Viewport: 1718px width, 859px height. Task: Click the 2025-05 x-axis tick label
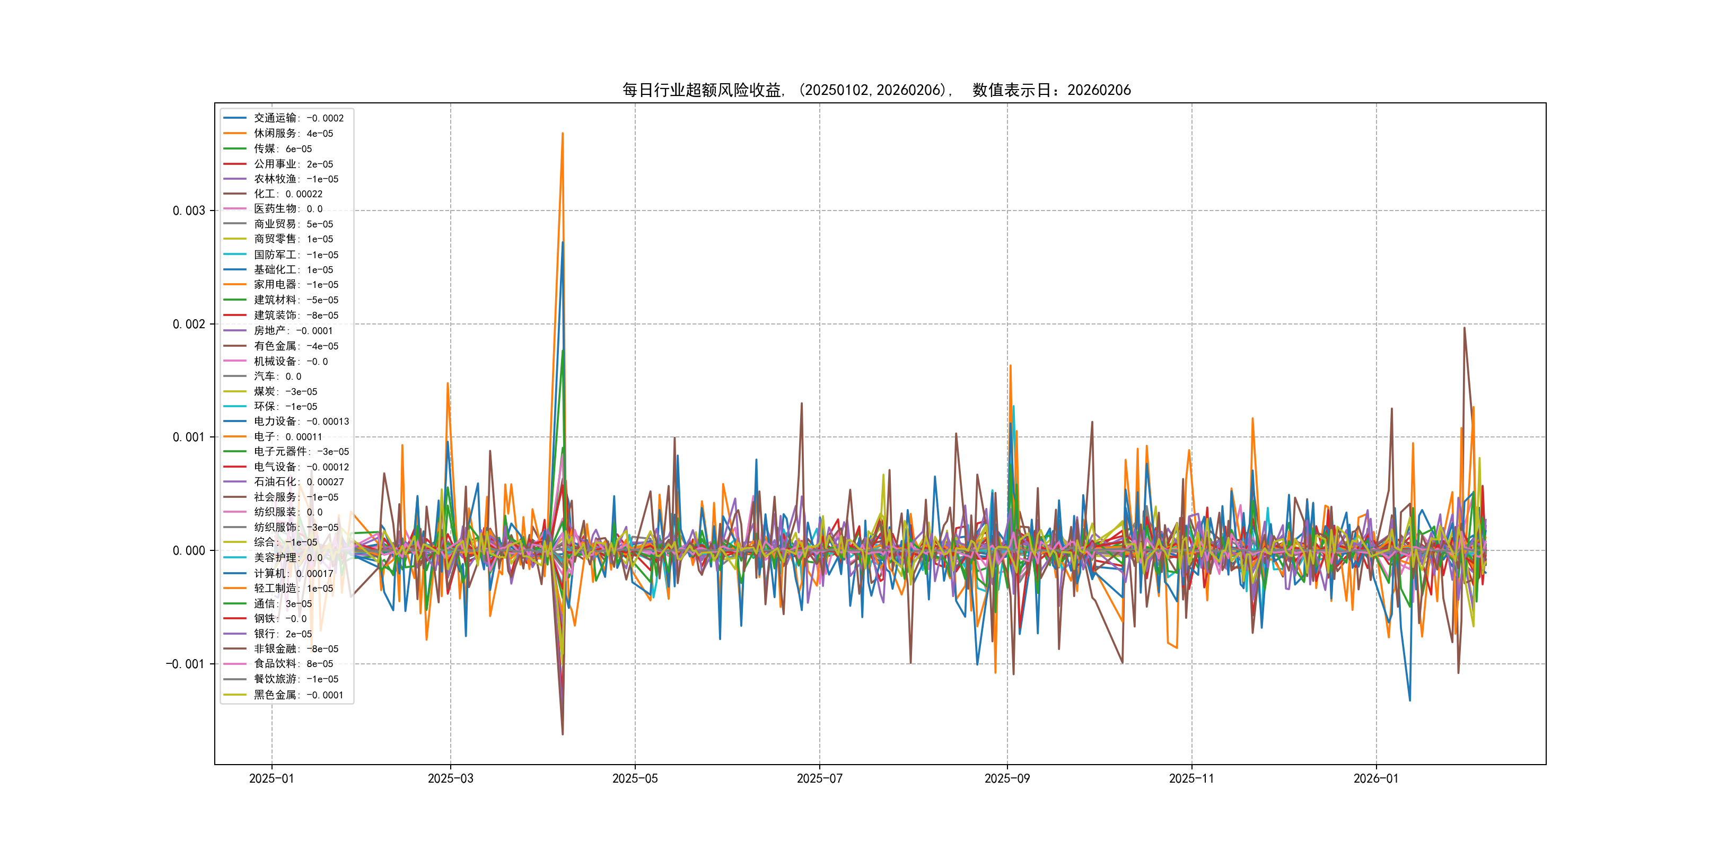click(635, 778)
